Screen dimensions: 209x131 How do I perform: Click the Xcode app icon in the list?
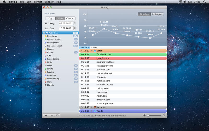pos(95,111)
